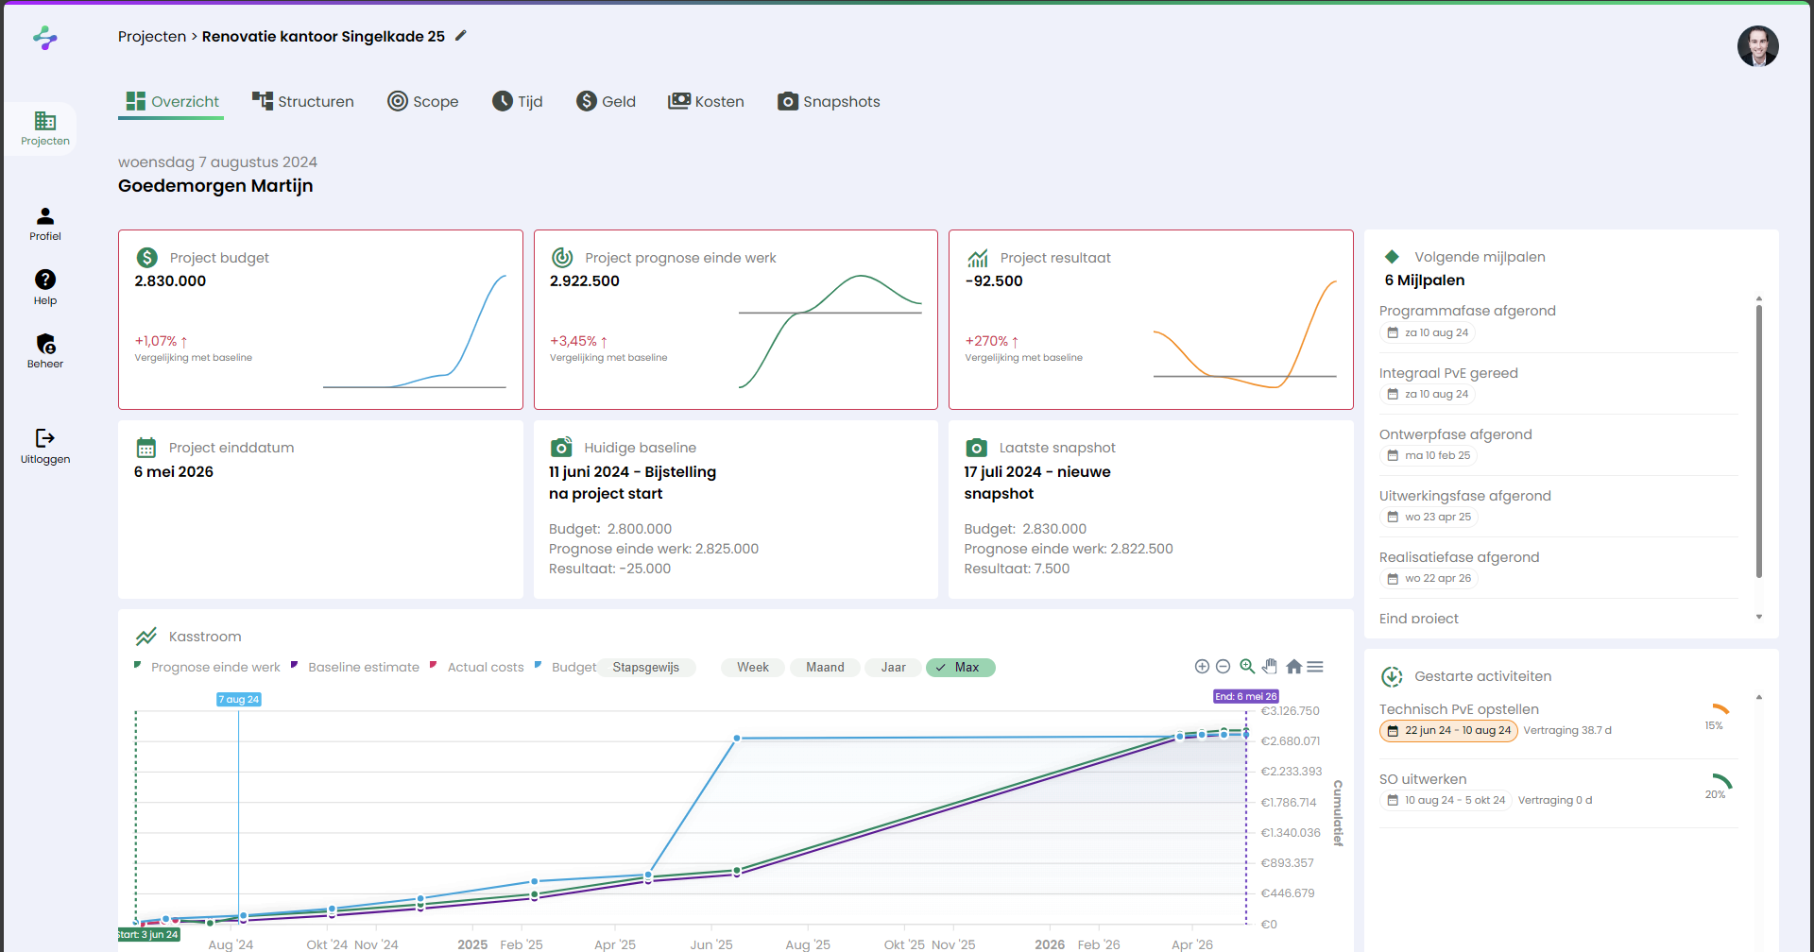The image size is (1814, 952).
Task: Select the Jaar range option
Action: click(x=894, y=667)
